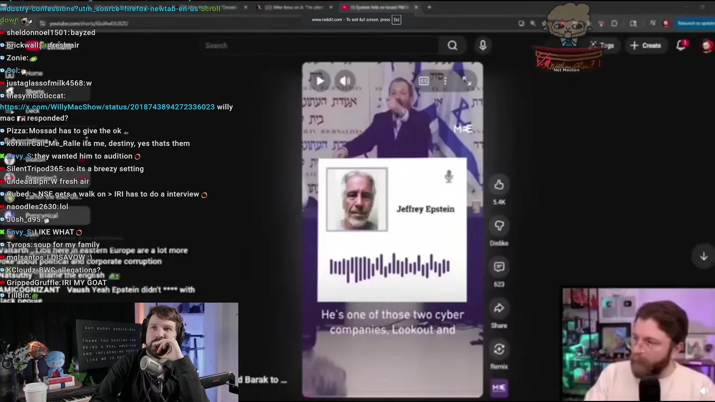This screenshot has height=402, width=715.
Task: Share this Short
Action: pos(499,308)
